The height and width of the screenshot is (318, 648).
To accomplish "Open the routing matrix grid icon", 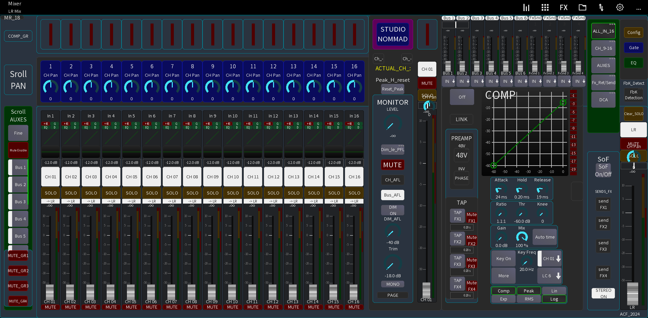I will pyautogui.click(x=545, y=7).
